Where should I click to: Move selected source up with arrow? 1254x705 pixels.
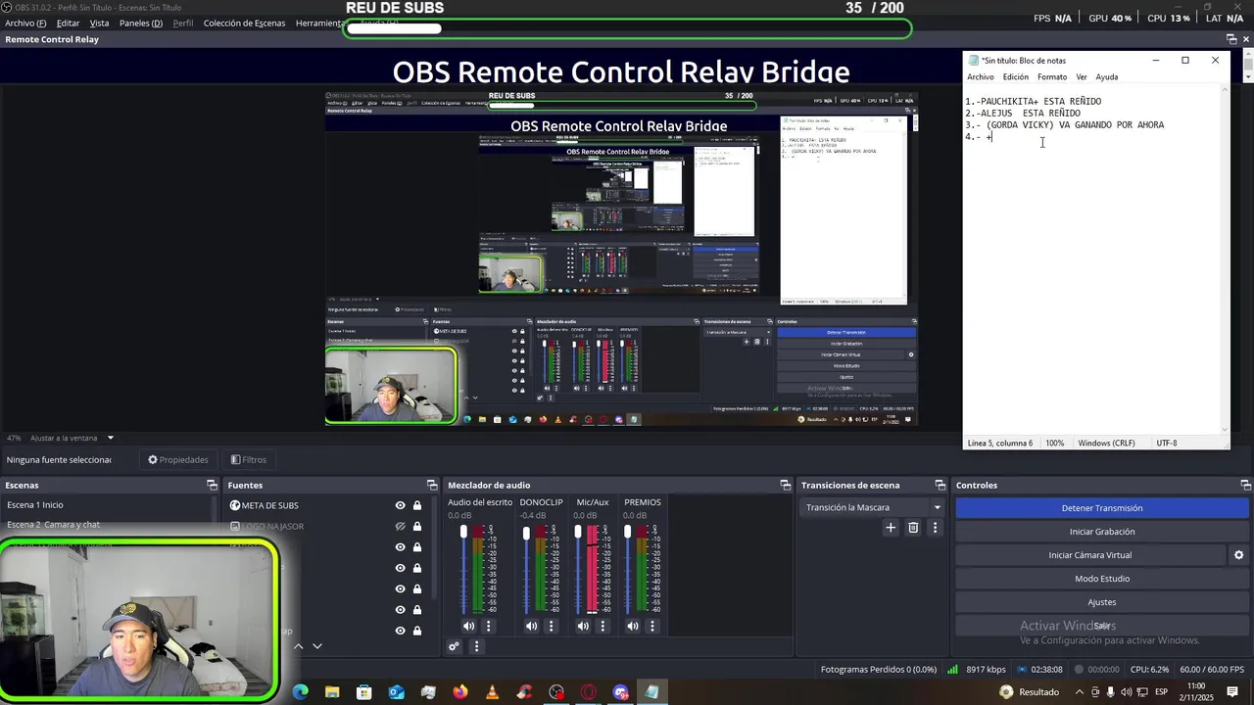[x=299, y=646]
